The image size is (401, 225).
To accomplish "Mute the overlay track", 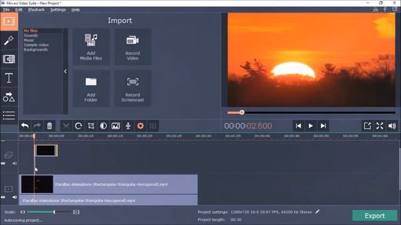I will tap(14, 163).
